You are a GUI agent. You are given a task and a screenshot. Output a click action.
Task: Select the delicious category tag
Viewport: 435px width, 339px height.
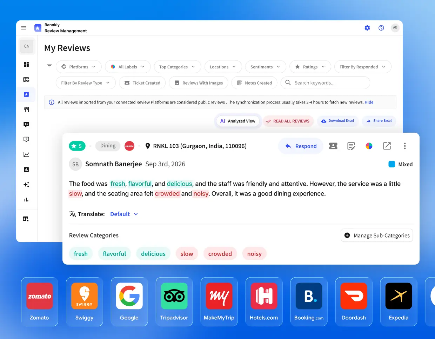tap(153, 254)
